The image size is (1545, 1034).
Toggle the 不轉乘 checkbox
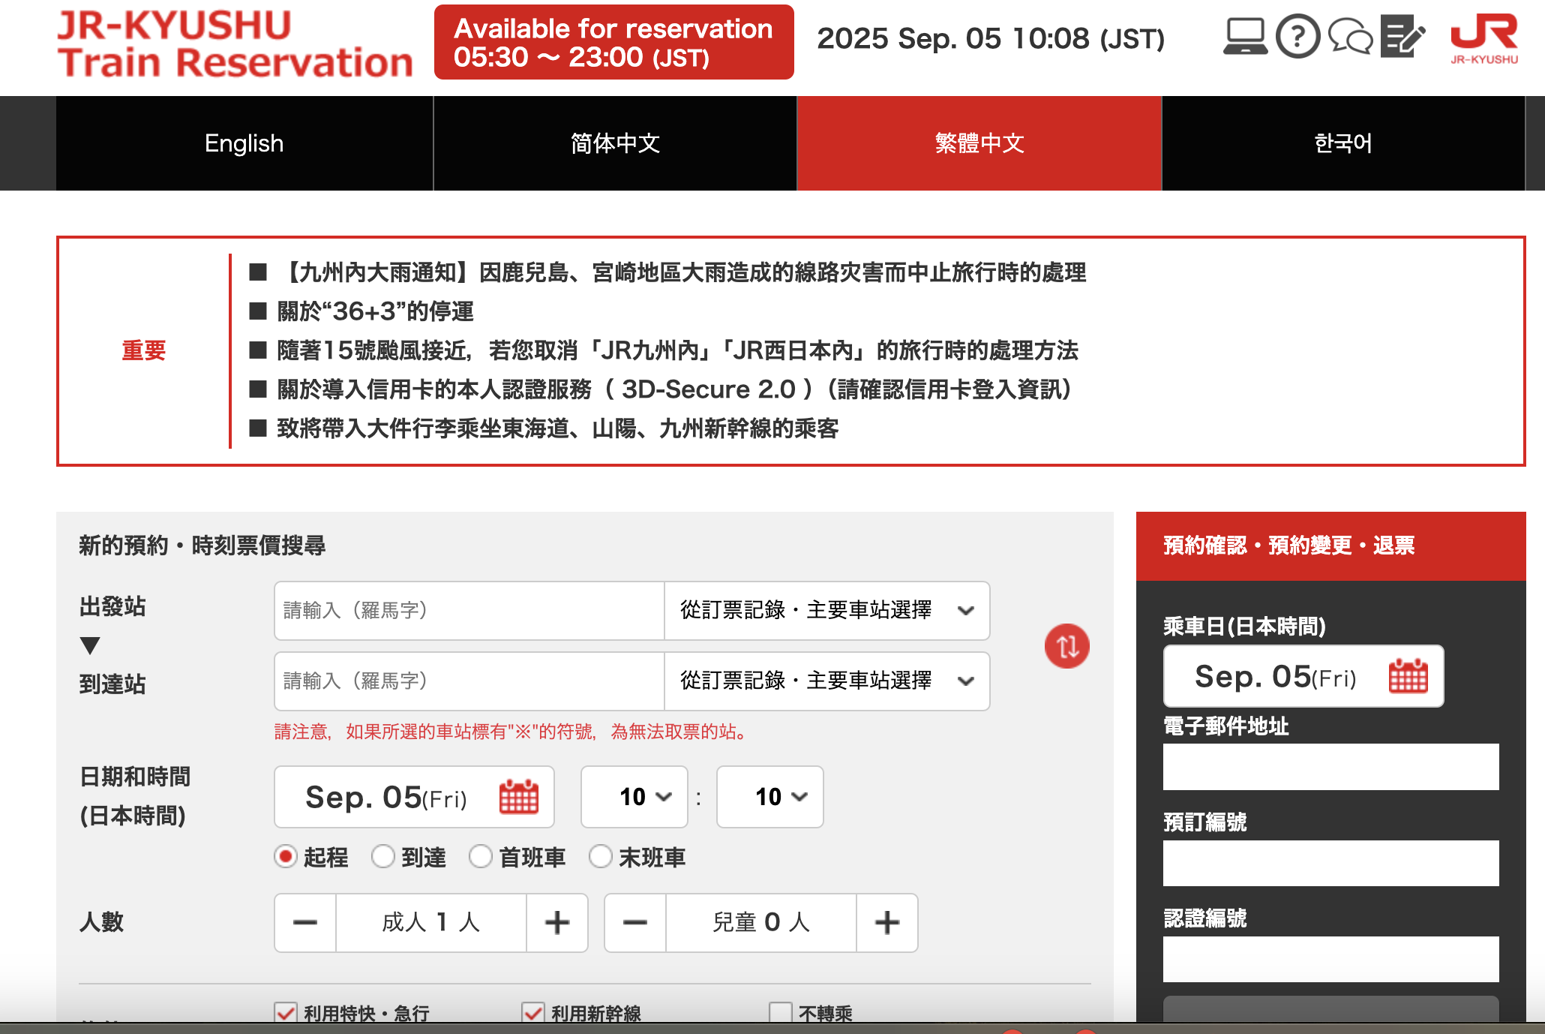pos(781,1012)
